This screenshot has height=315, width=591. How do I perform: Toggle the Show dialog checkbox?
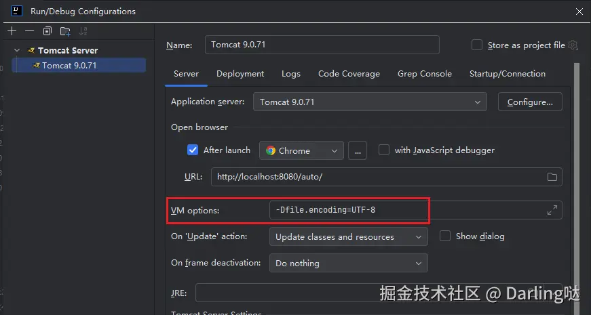445,236
